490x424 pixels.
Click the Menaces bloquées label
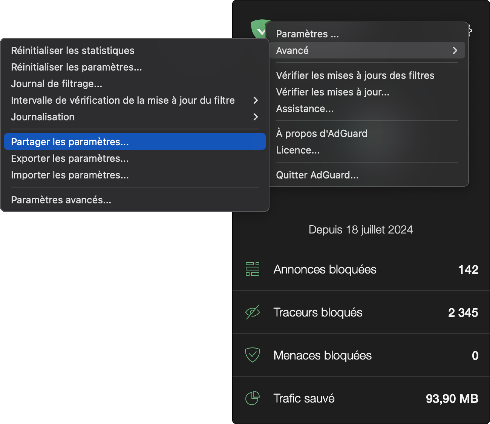(322, 355)
